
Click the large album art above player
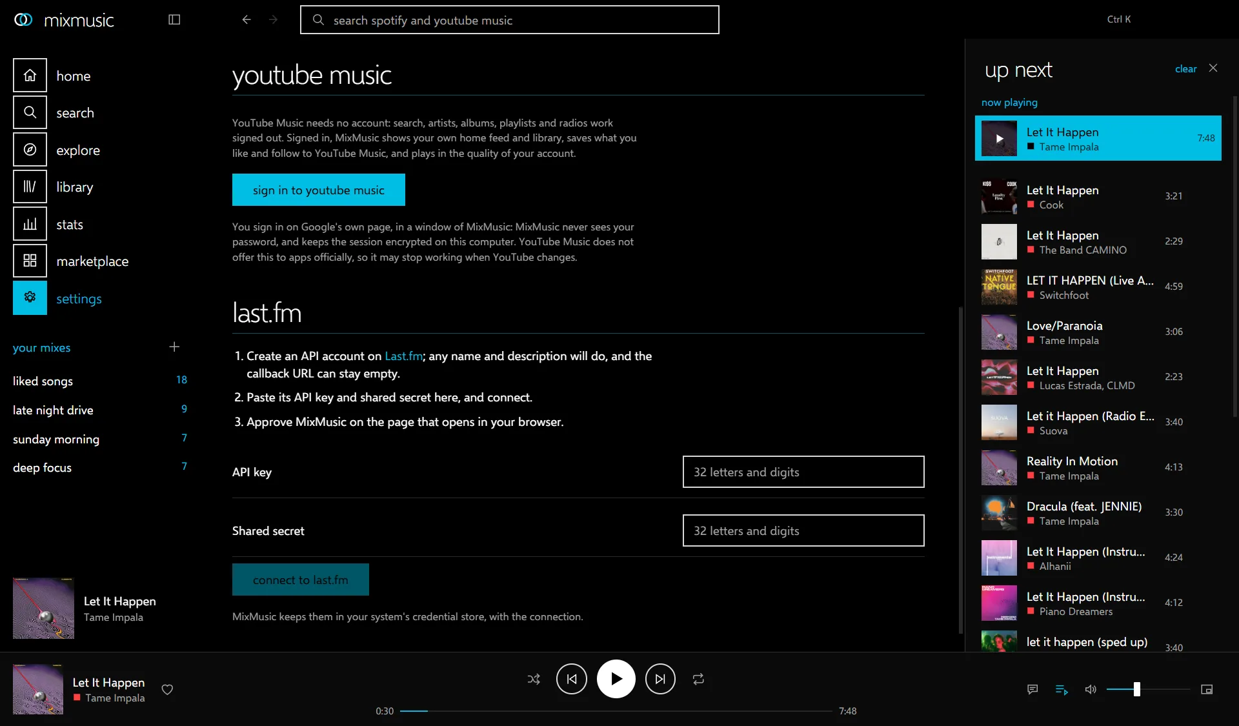click(x=43, y=608)
